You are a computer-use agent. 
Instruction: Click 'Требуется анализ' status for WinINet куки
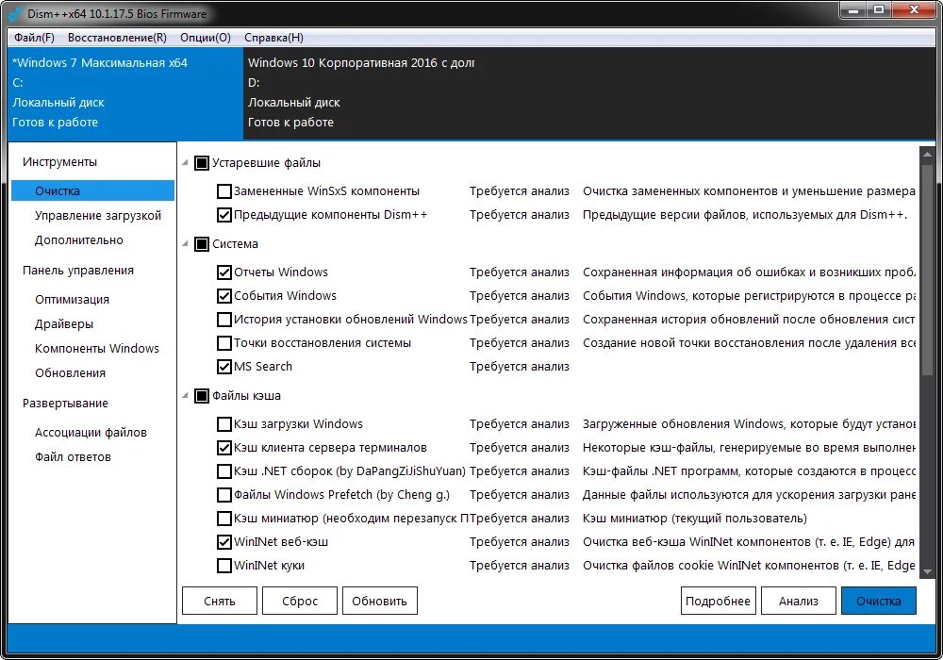tap(519, 566)
